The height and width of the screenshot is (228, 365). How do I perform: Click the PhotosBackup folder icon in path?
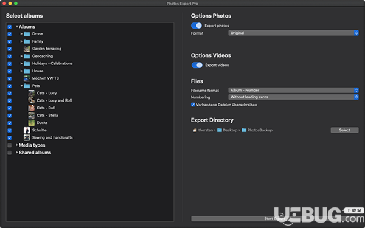pos(244,130)
